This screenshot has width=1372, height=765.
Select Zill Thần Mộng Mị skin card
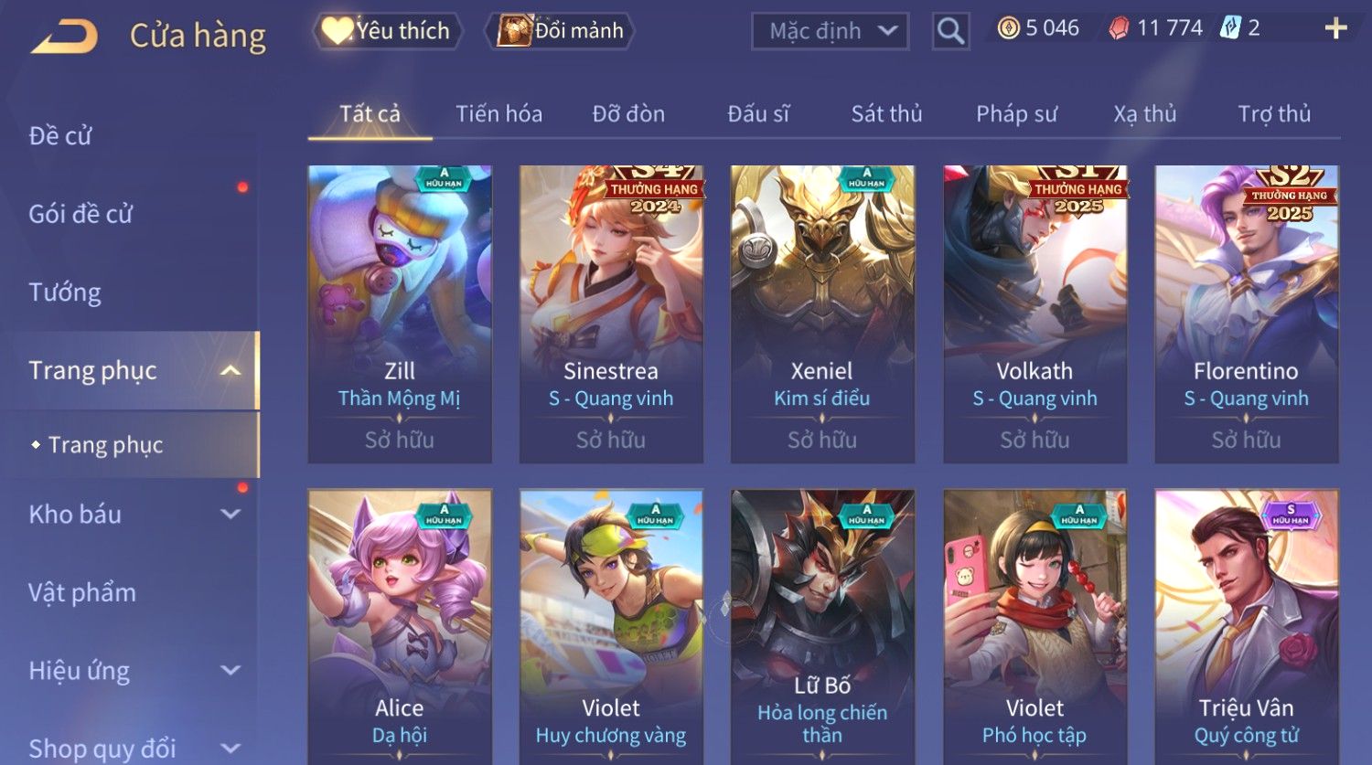pos(400,313)
